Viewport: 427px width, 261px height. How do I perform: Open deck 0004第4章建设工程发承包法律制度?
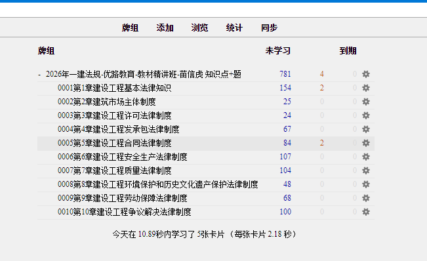click(x=119, y=129)
